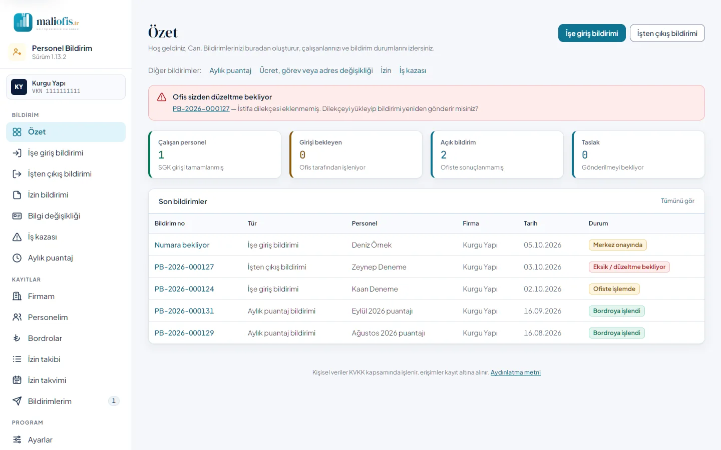
Task: Click the Çalışan personel summary card
Action: point(215,154)
